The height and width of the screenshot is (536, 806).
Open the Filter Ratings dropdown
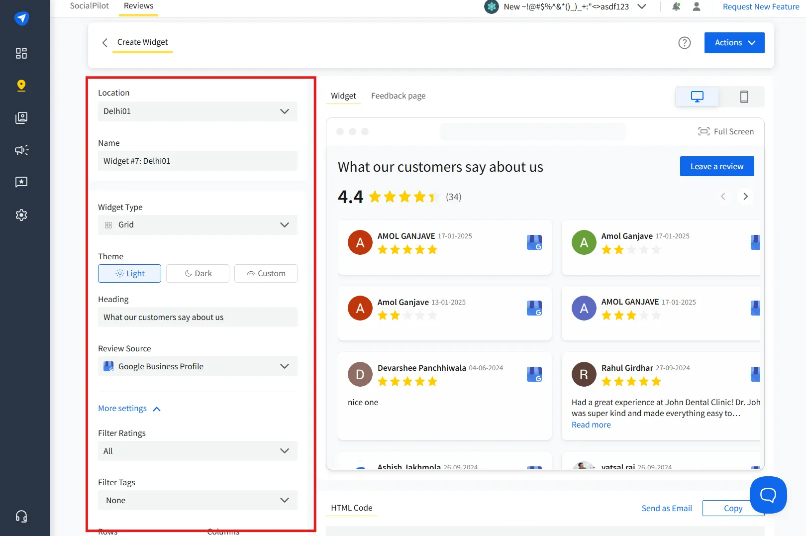pyautogui.click(x=198, y=451)
